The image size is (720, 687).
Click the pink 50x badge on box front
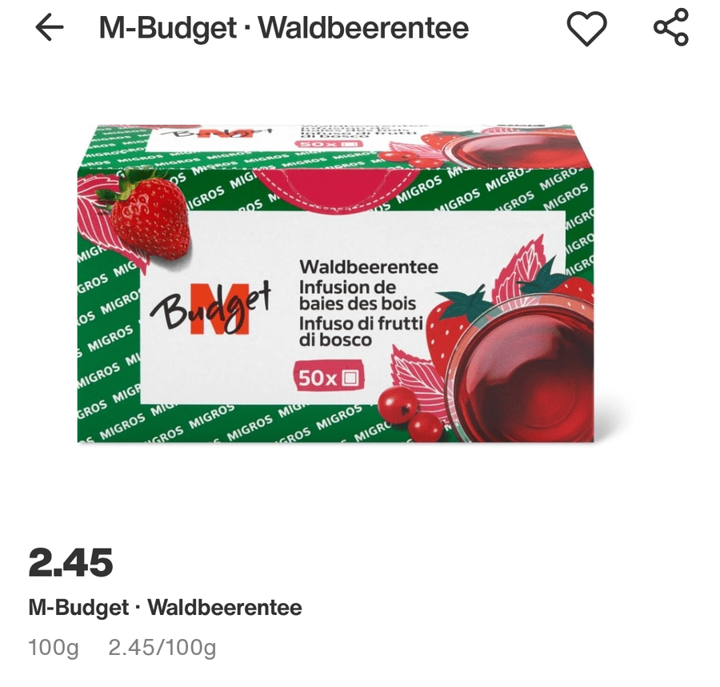click(329, 377)
